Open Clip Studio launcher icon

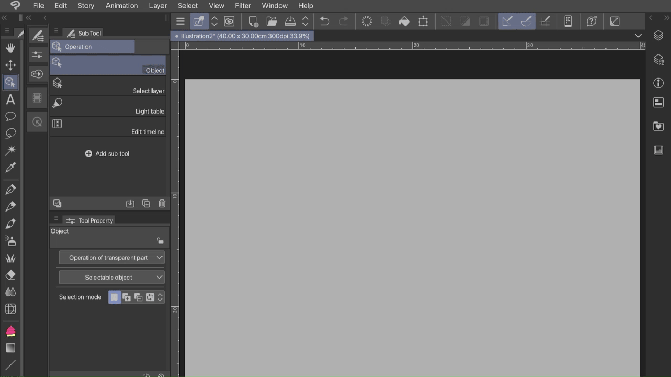[229, 21]
